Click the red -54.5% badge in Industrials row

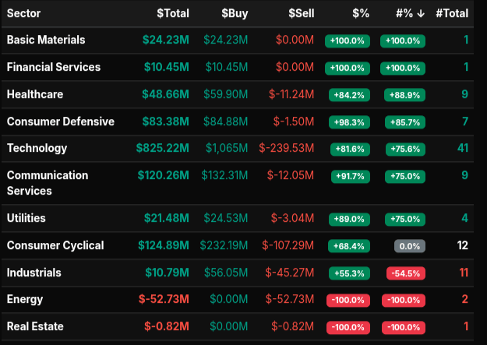pos(405,273)
